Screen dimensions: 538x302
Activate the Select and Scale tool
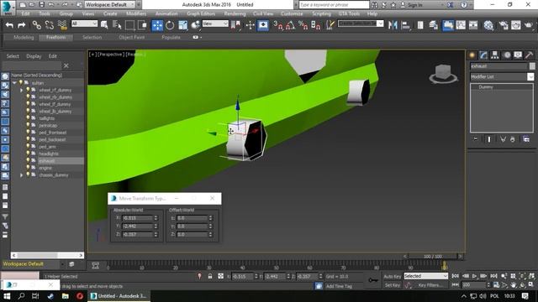pyautogui.click(x=183, y=25)
